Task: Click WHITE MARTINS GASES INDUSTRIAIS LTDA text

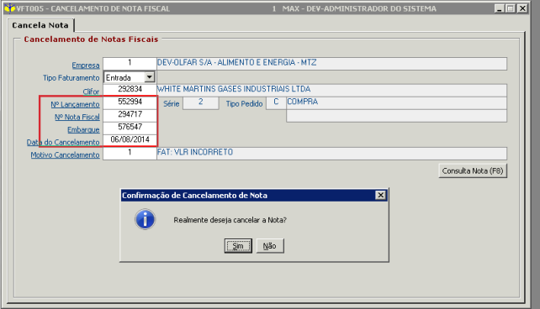Action: (x=234, y=89)
